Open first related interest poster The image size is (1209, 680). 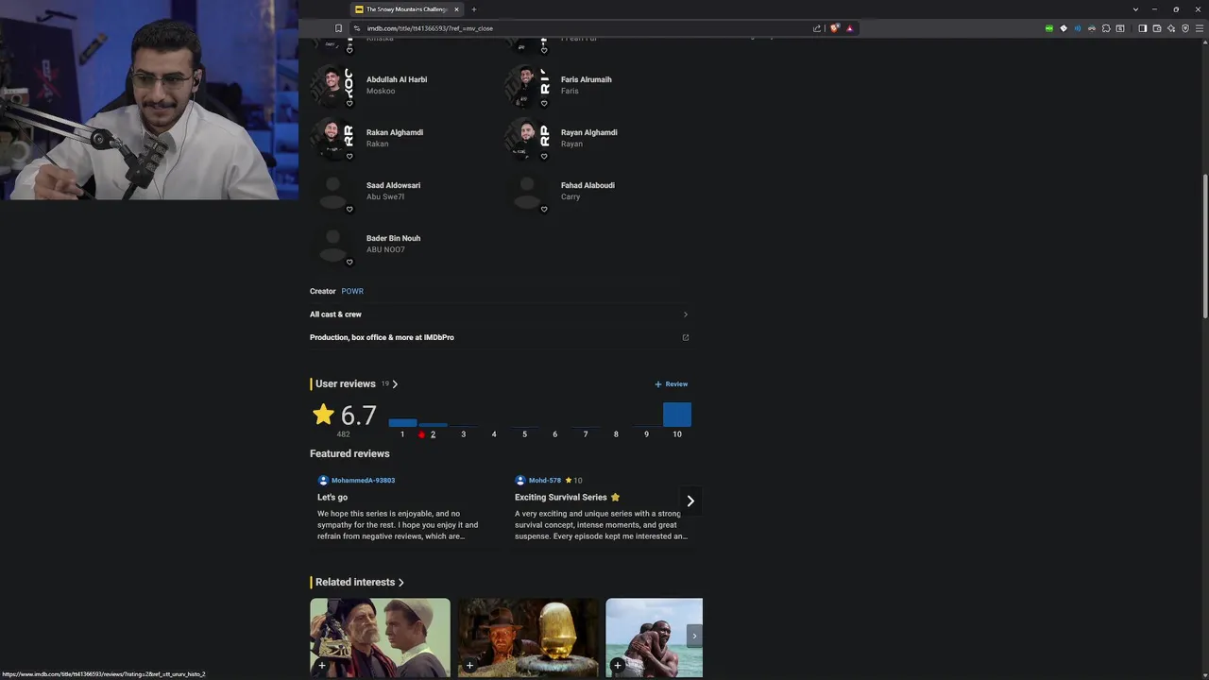[x=381, y=637]
